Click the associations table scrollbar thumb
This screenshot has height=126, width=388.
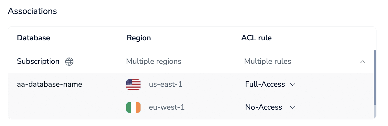pyautogui.click(x=375, y=77)
